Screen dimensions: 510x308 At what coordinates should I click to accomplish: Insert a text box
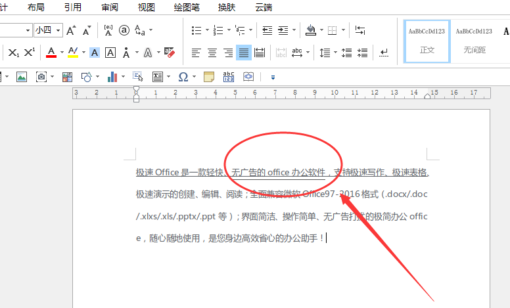(158, 77)
